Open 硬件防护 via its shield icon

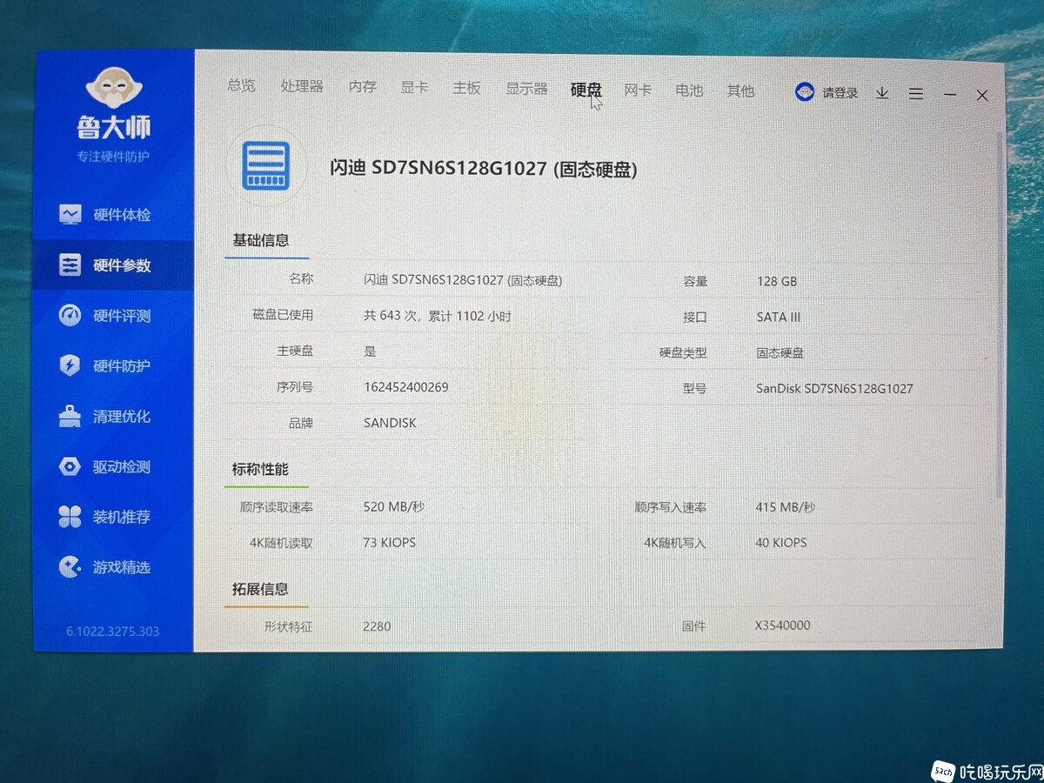pos(70,365)
